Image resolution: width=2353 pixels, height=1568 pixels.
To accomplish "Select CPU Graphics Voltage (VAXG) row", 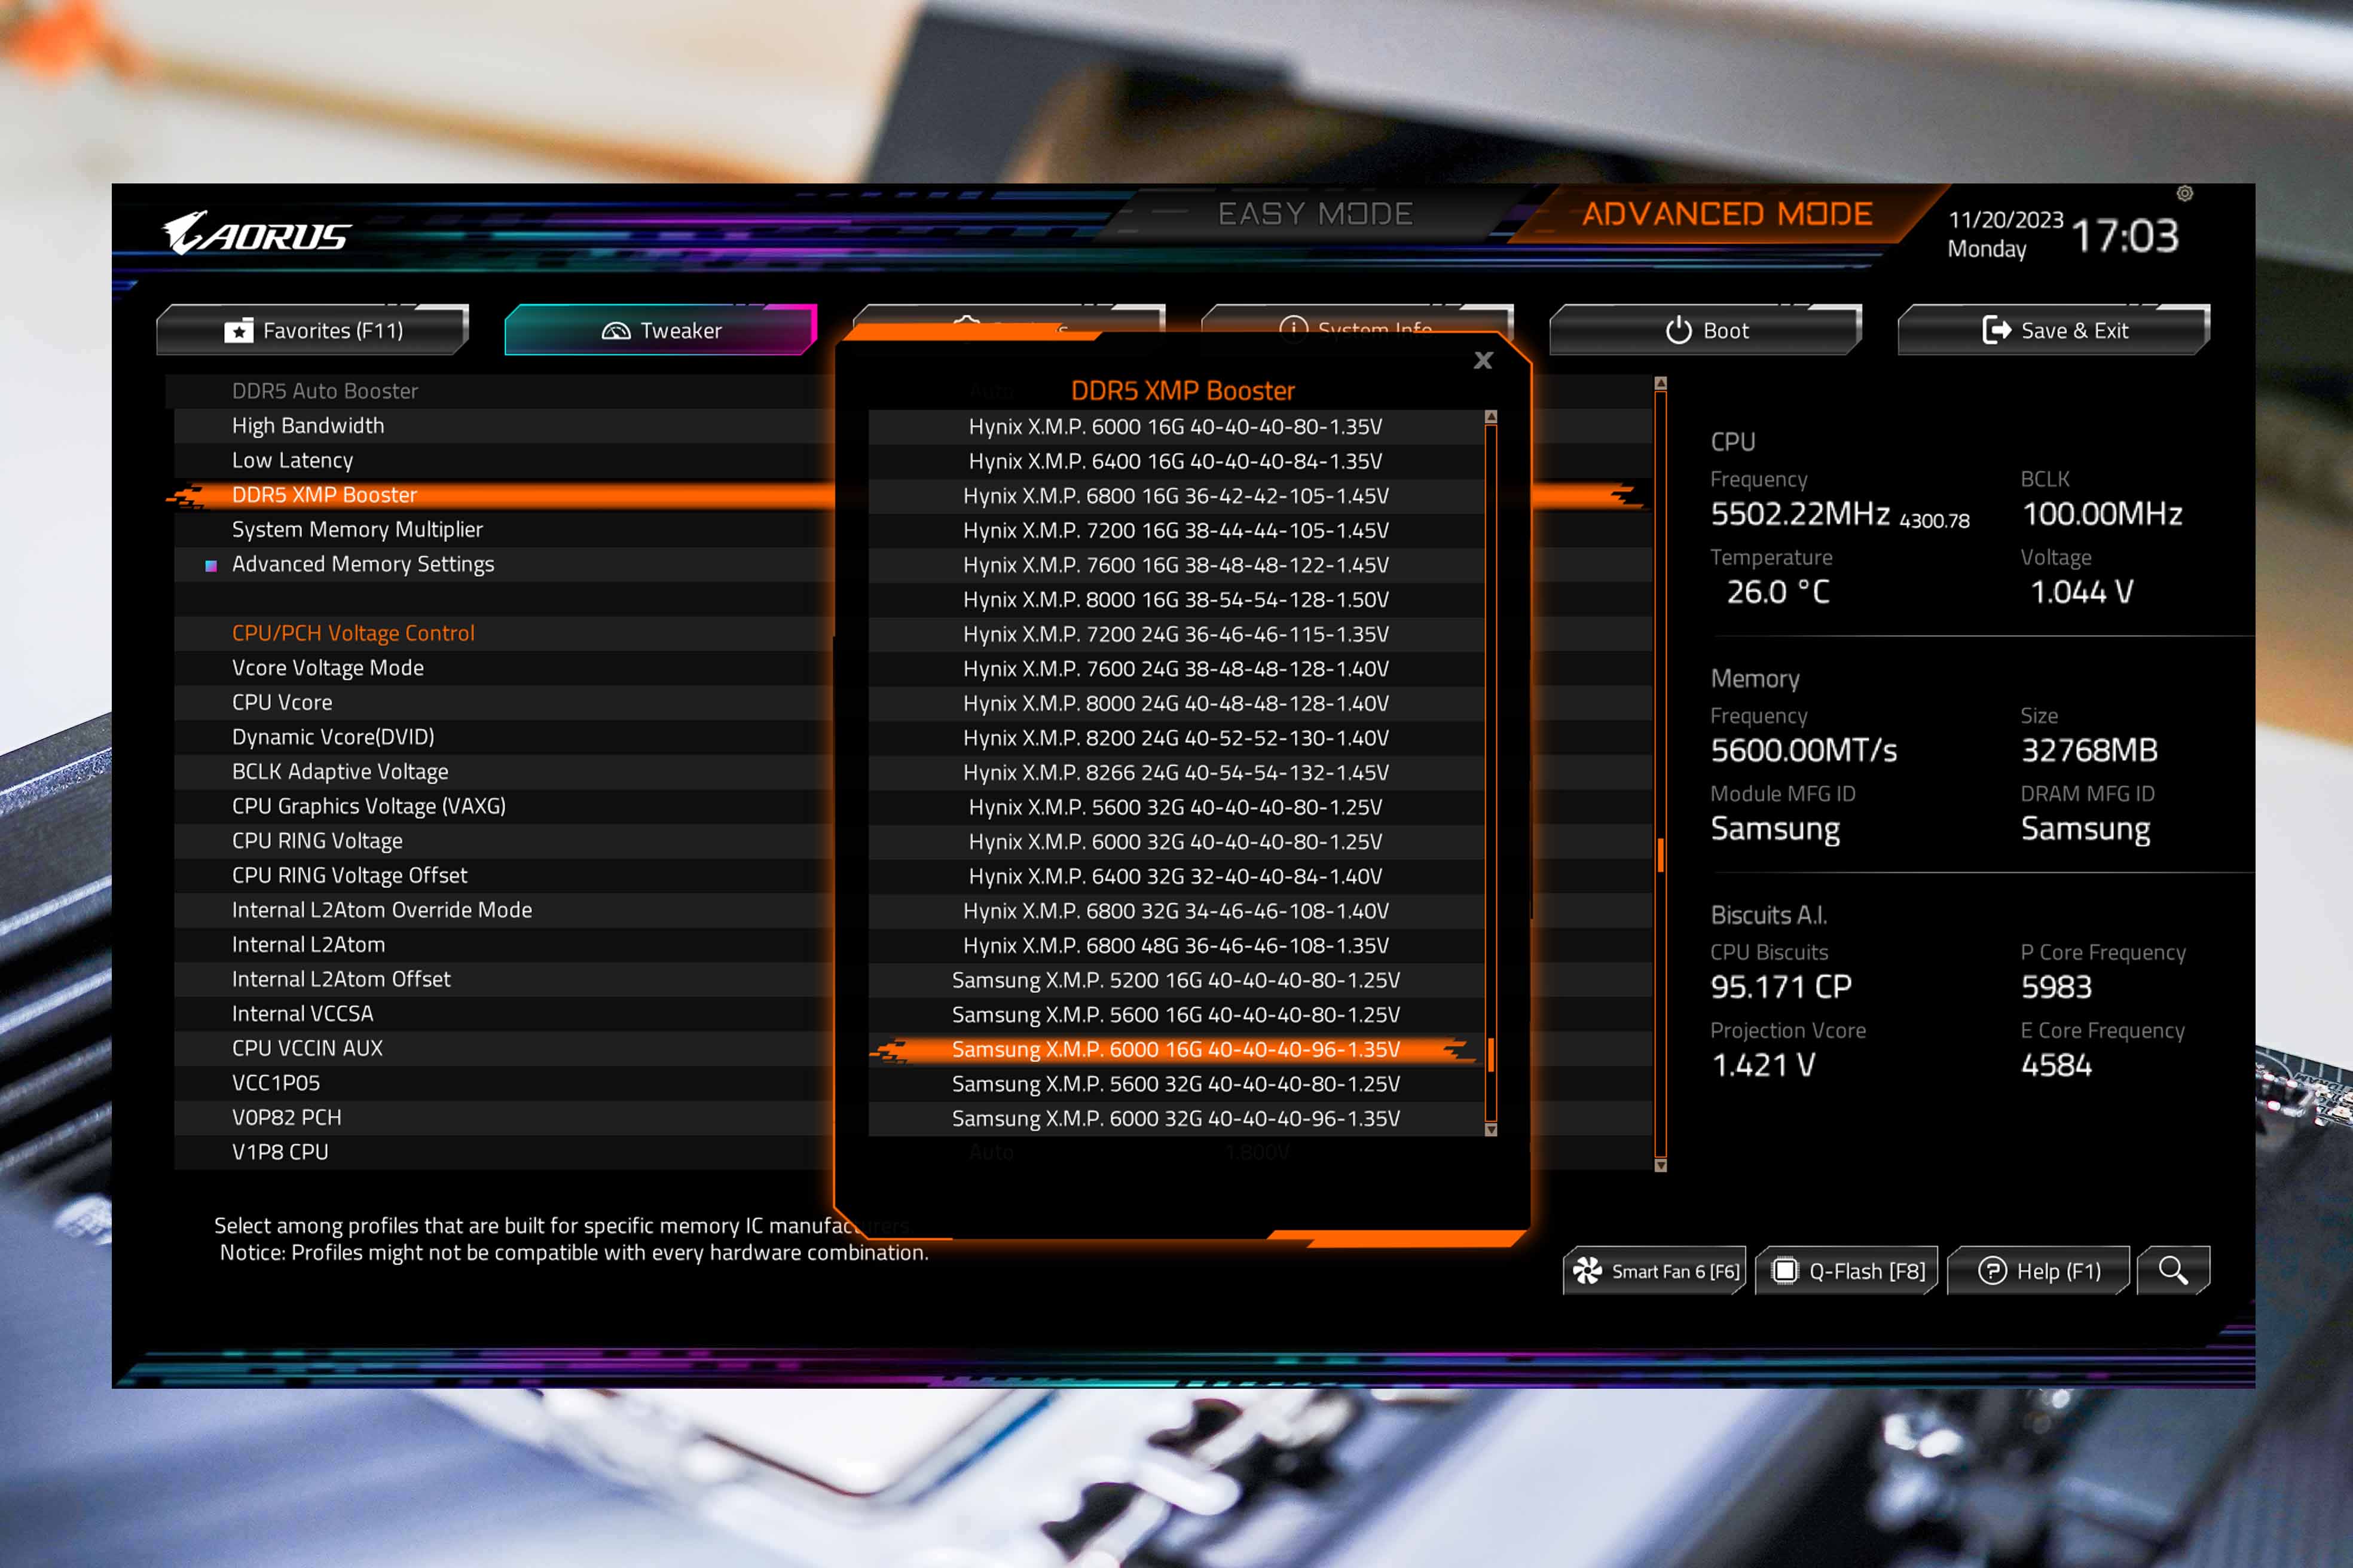I will (x=503, y=806).
